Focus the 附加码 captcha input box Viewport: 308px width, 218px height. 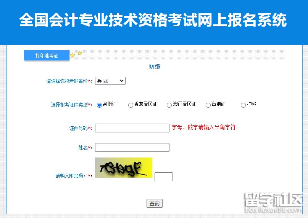click(164, 177)
